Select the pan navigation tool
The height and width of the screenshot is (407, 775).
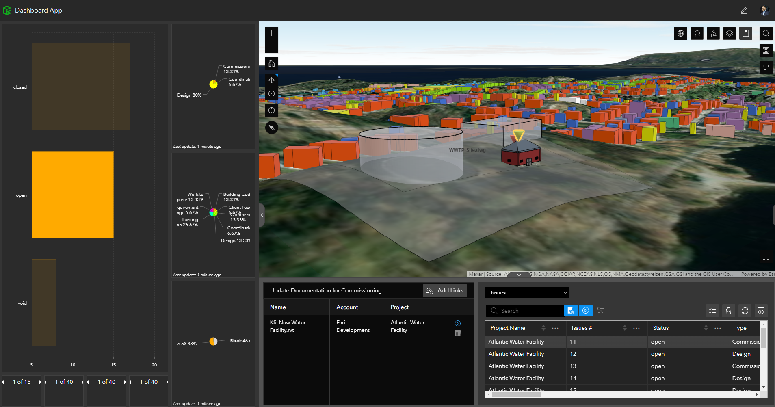coord(272,80)
